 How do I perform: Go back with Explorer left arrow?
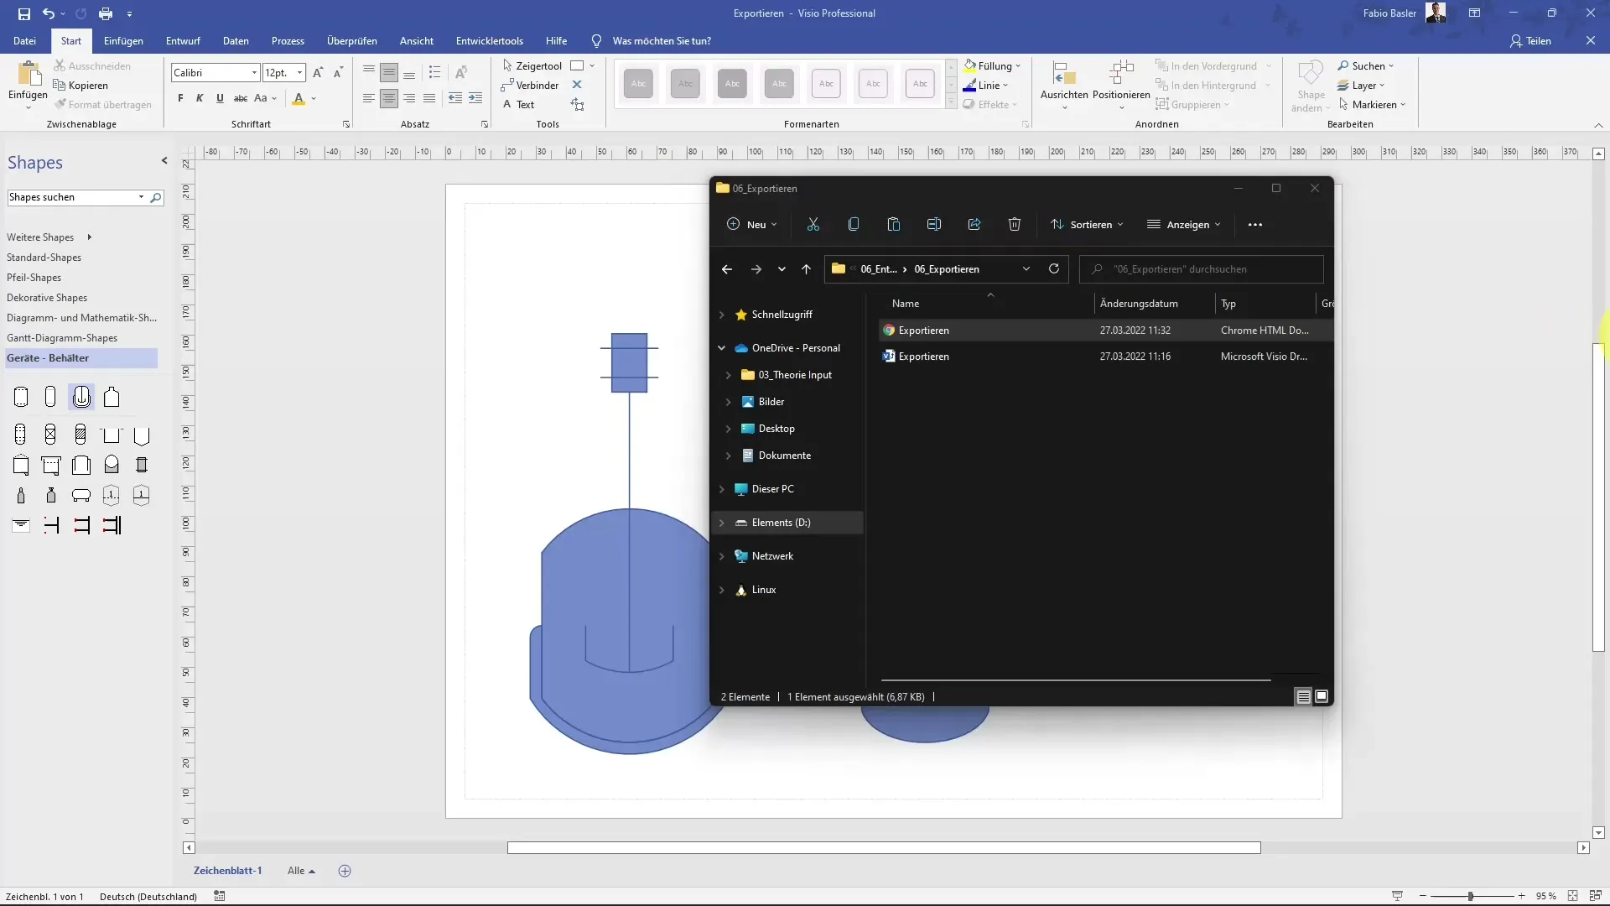(x=727, y=269)
